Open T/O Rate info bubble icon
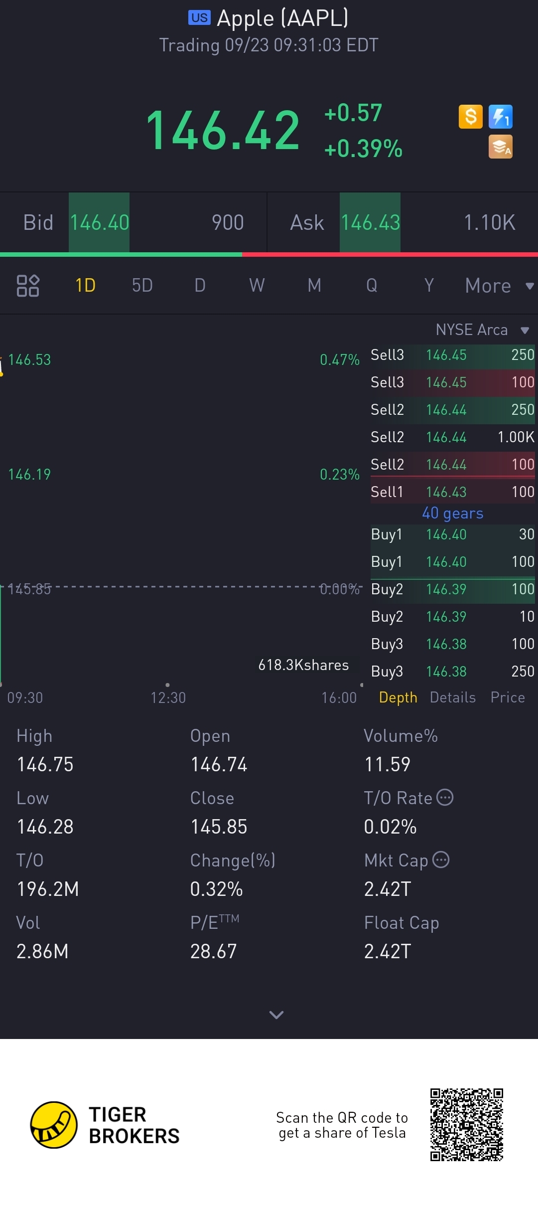The height and width of the screenshot is (1211, 538). (445, 797)
